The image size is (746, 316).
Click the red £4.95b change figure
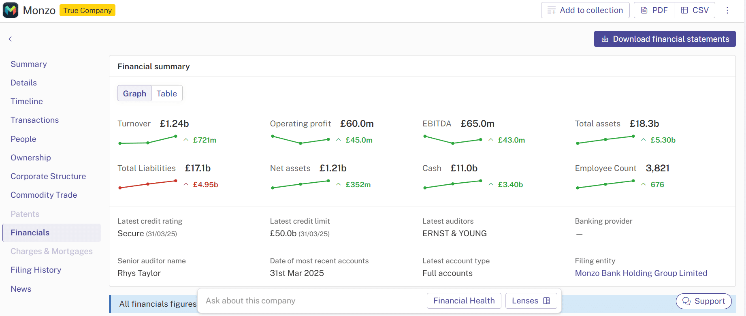point(205,184)
